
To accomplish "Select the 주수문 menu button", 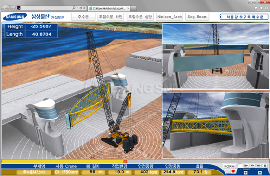I will pyautogui.click(x=83, y=17).
